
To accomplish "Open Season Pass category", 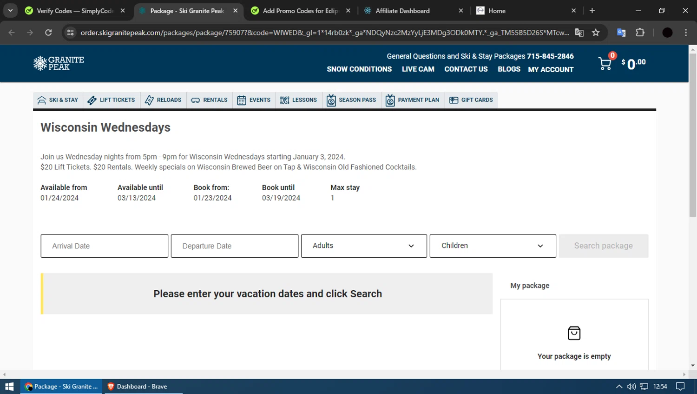I will coord(351,100).
